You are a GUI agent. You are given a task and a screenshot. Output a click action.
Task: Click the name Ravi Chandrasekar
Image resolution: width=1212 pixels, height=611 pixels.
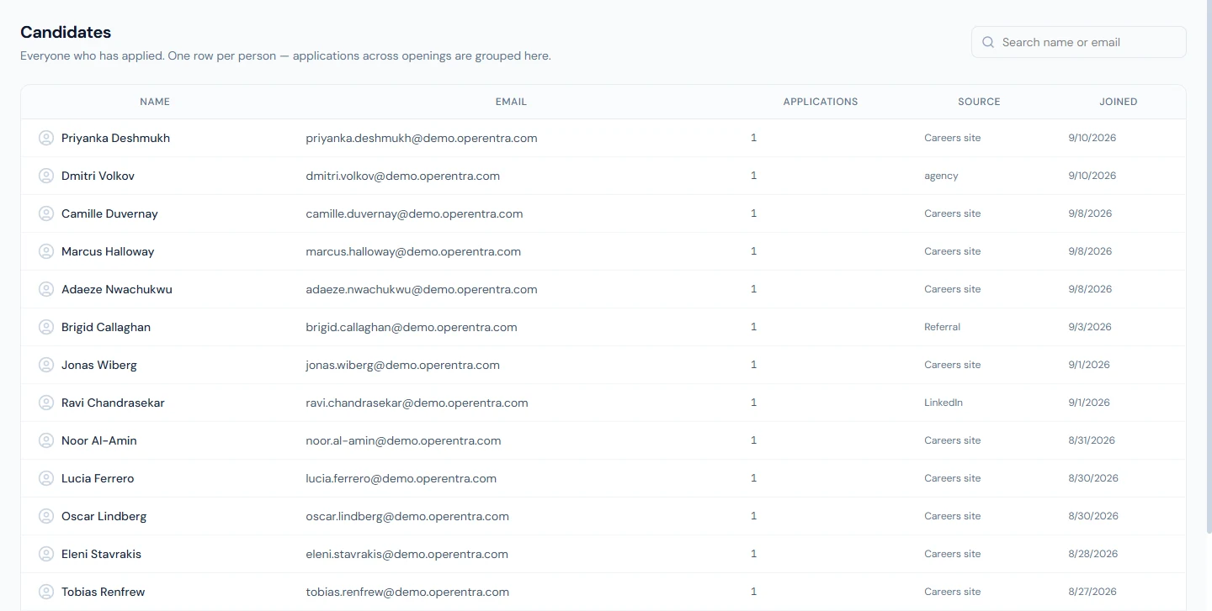[113, 403]
